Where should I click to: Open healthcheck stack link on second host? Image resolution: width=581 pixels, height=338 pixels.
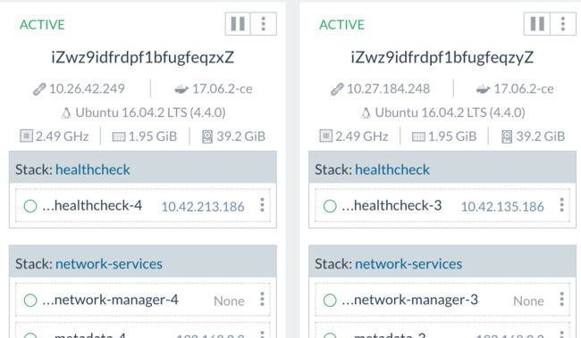392,169
